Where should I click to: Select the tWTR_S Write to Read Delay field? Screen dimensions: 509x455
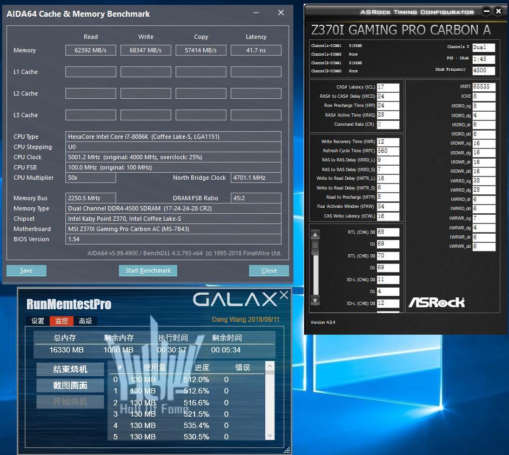click(388, 188)
